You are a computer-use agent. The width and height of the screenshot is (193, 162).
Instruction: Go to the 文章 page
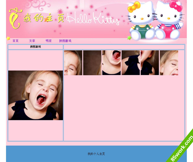pos(32,41)
